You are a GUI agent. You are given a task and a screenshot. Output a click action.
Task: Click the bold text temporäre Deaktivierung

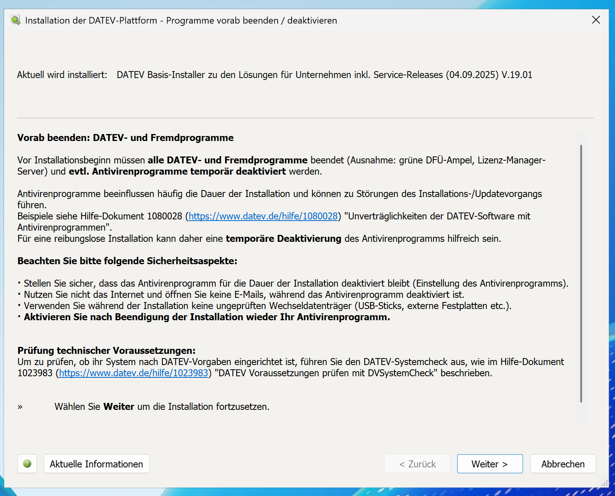pos(284,238)
